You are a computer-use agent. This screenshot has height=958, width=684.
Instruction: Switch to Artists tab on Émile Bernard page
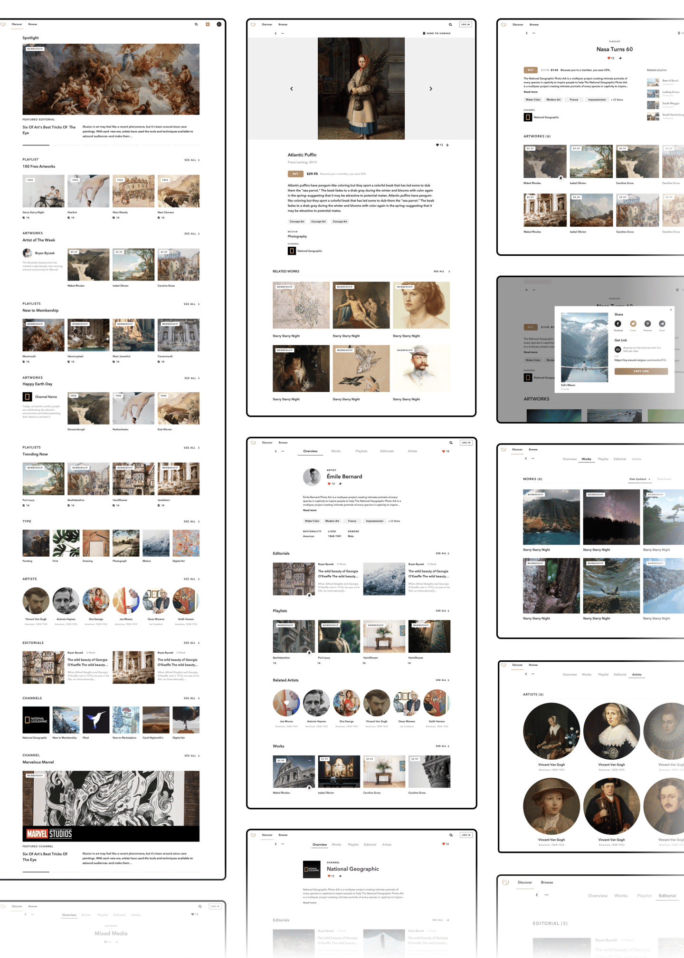(x=412, y=451)
